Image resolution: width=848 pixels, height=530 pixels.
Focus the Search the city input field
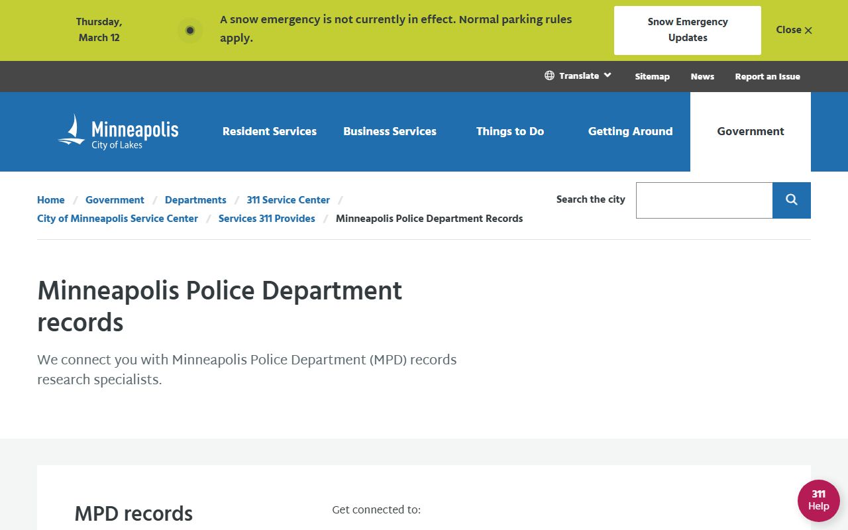tap(704, 200)
